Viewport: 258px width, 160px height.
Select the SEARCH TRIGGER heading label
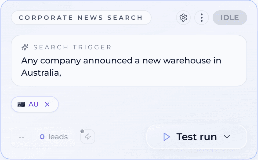[72, 47]
